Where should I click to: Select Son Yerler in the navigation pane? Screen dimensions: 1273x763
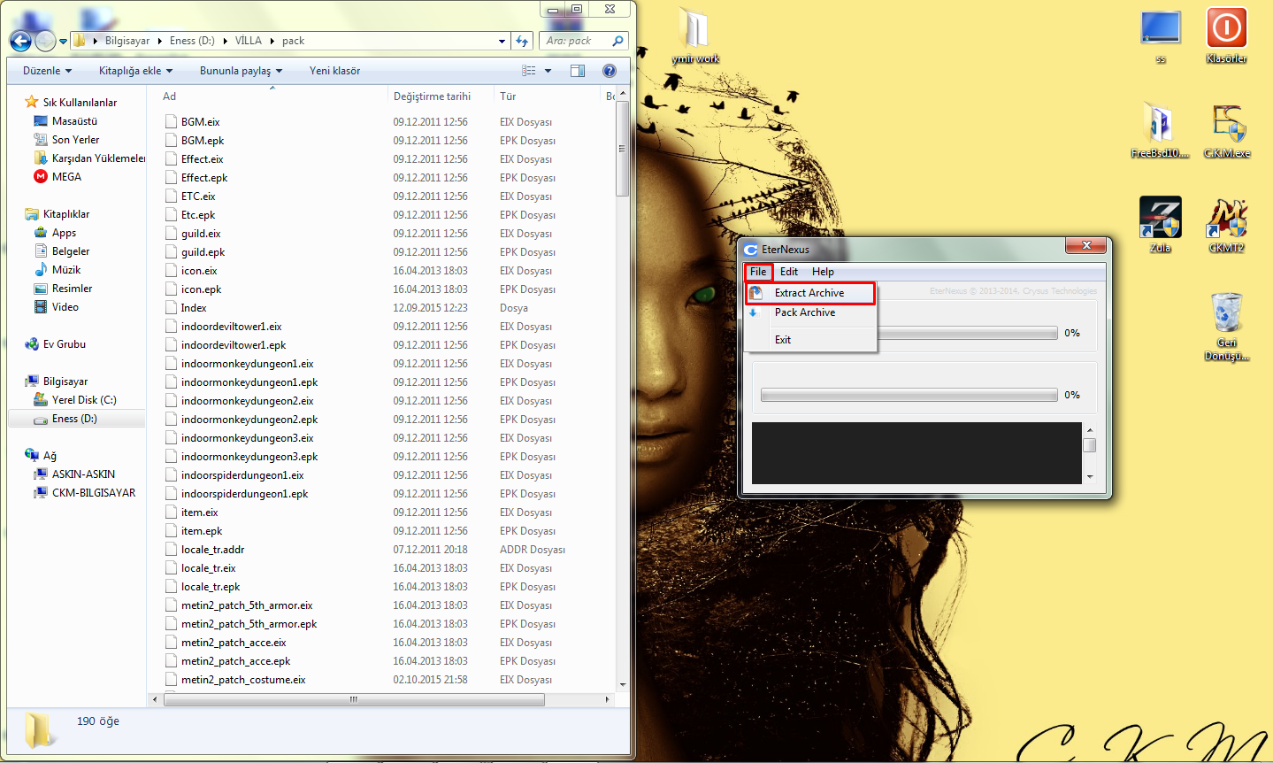point(66,140)
